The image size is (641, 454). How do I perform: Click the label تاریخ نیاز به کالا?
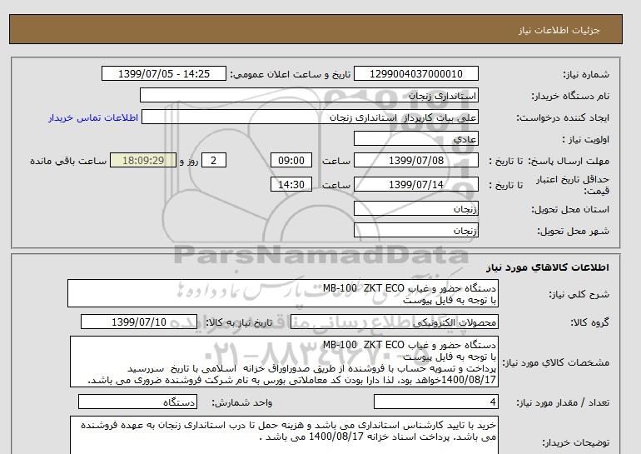[239, 322]
